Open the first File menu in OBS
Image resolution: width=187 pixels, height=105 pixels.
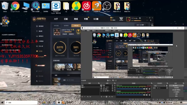tap(83, 31)
